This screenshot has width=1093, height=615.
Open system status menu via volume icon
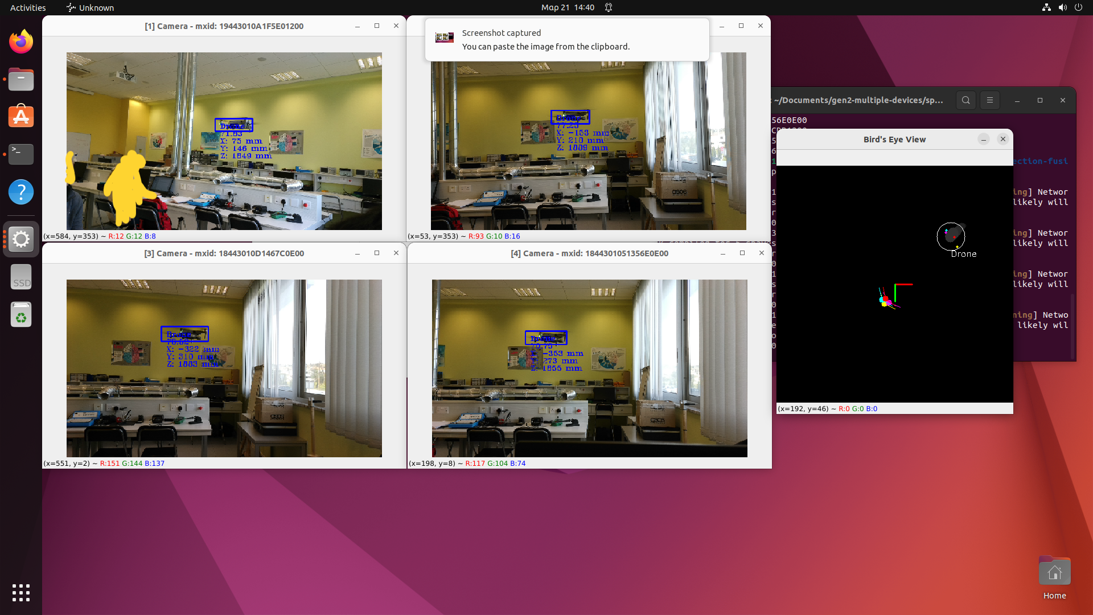pos(1062,7)
